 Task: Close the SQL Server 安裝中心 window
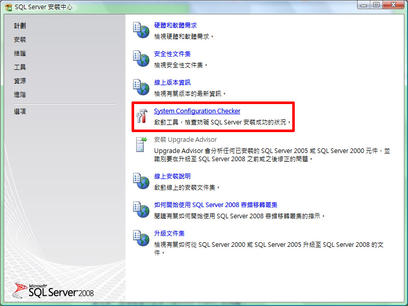tap(394, 5)
